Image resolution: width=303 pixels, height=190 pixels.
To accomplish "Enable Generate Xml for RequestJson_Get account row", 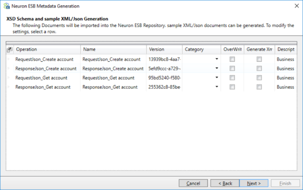I will click(259, 78).
